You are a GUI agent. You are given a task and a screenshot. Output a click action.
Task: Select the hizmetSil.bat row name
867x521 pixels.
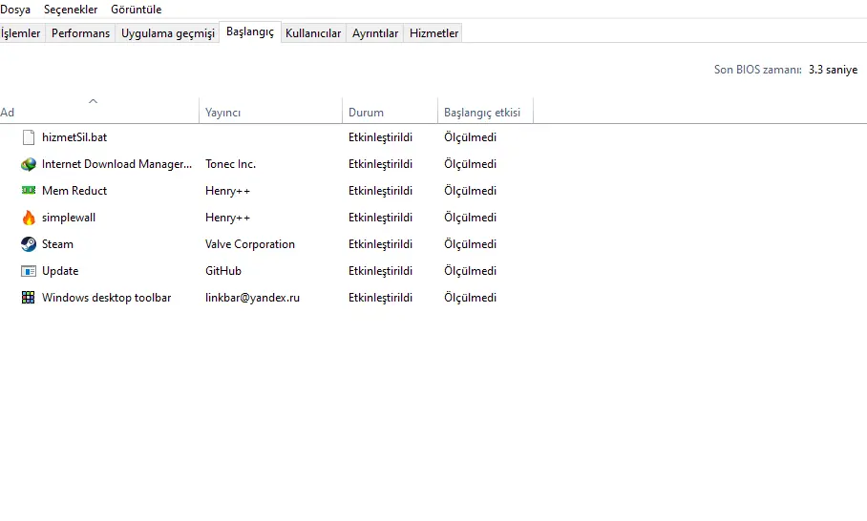point(74,137)
